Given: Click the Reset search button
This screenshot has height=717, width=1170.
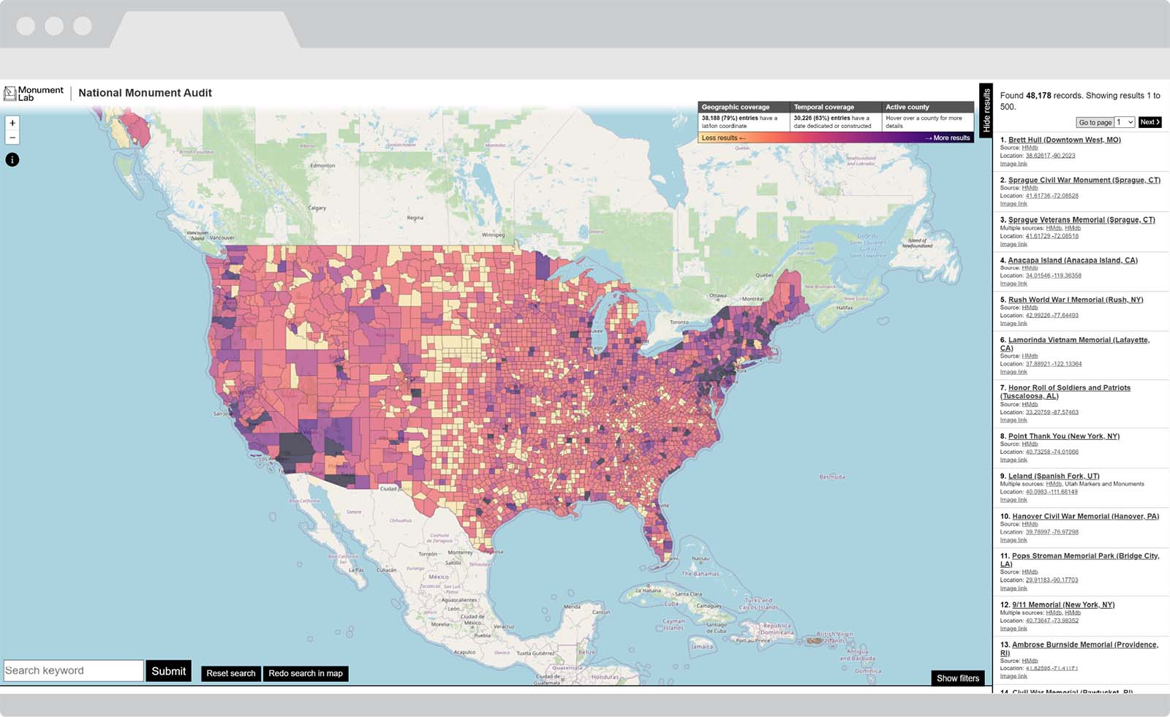Looking at the screenshot, I should click(x=231, y=673).
